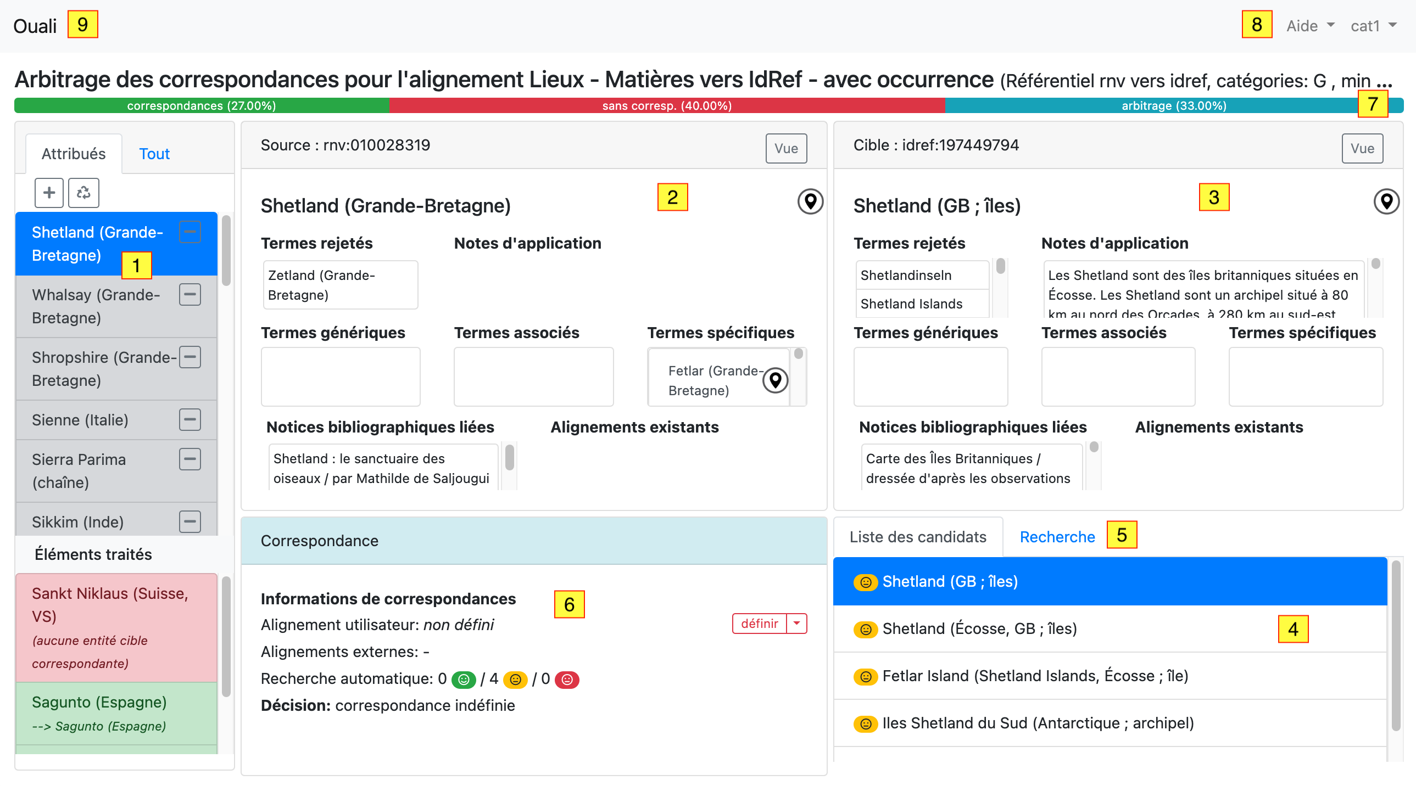Click remove icon next to Whalsay (Grande-Bretagne)

190,295
